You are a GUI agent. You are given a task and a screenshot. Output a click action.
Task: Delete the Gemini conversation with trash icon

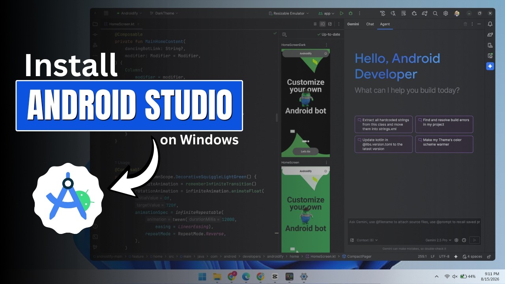465,24
